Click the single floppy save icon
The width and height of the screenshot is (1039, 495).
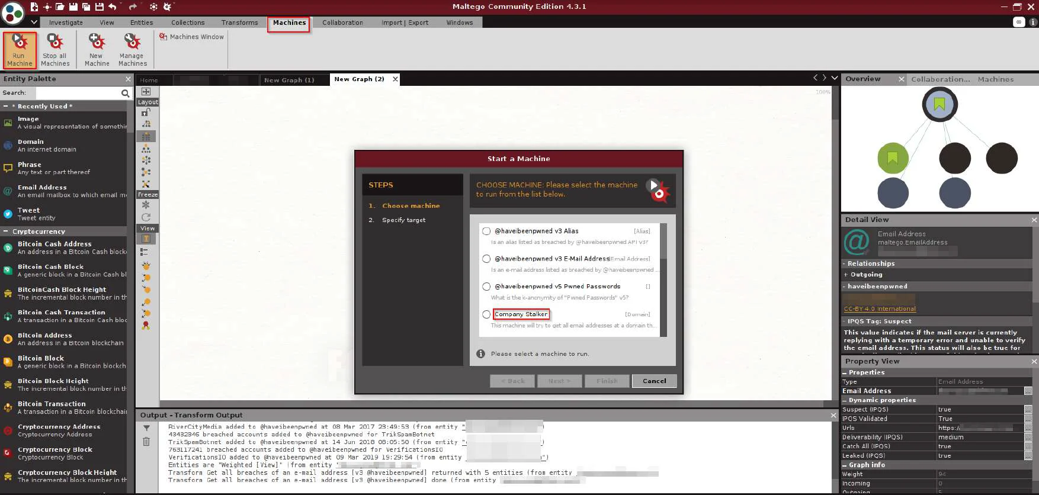click(x=73, y=7)
